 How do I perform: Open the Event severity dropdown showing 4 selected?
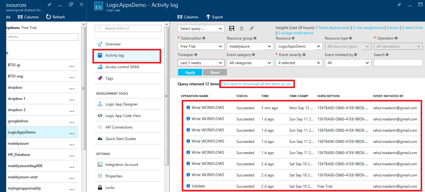(x=299, y=63)
